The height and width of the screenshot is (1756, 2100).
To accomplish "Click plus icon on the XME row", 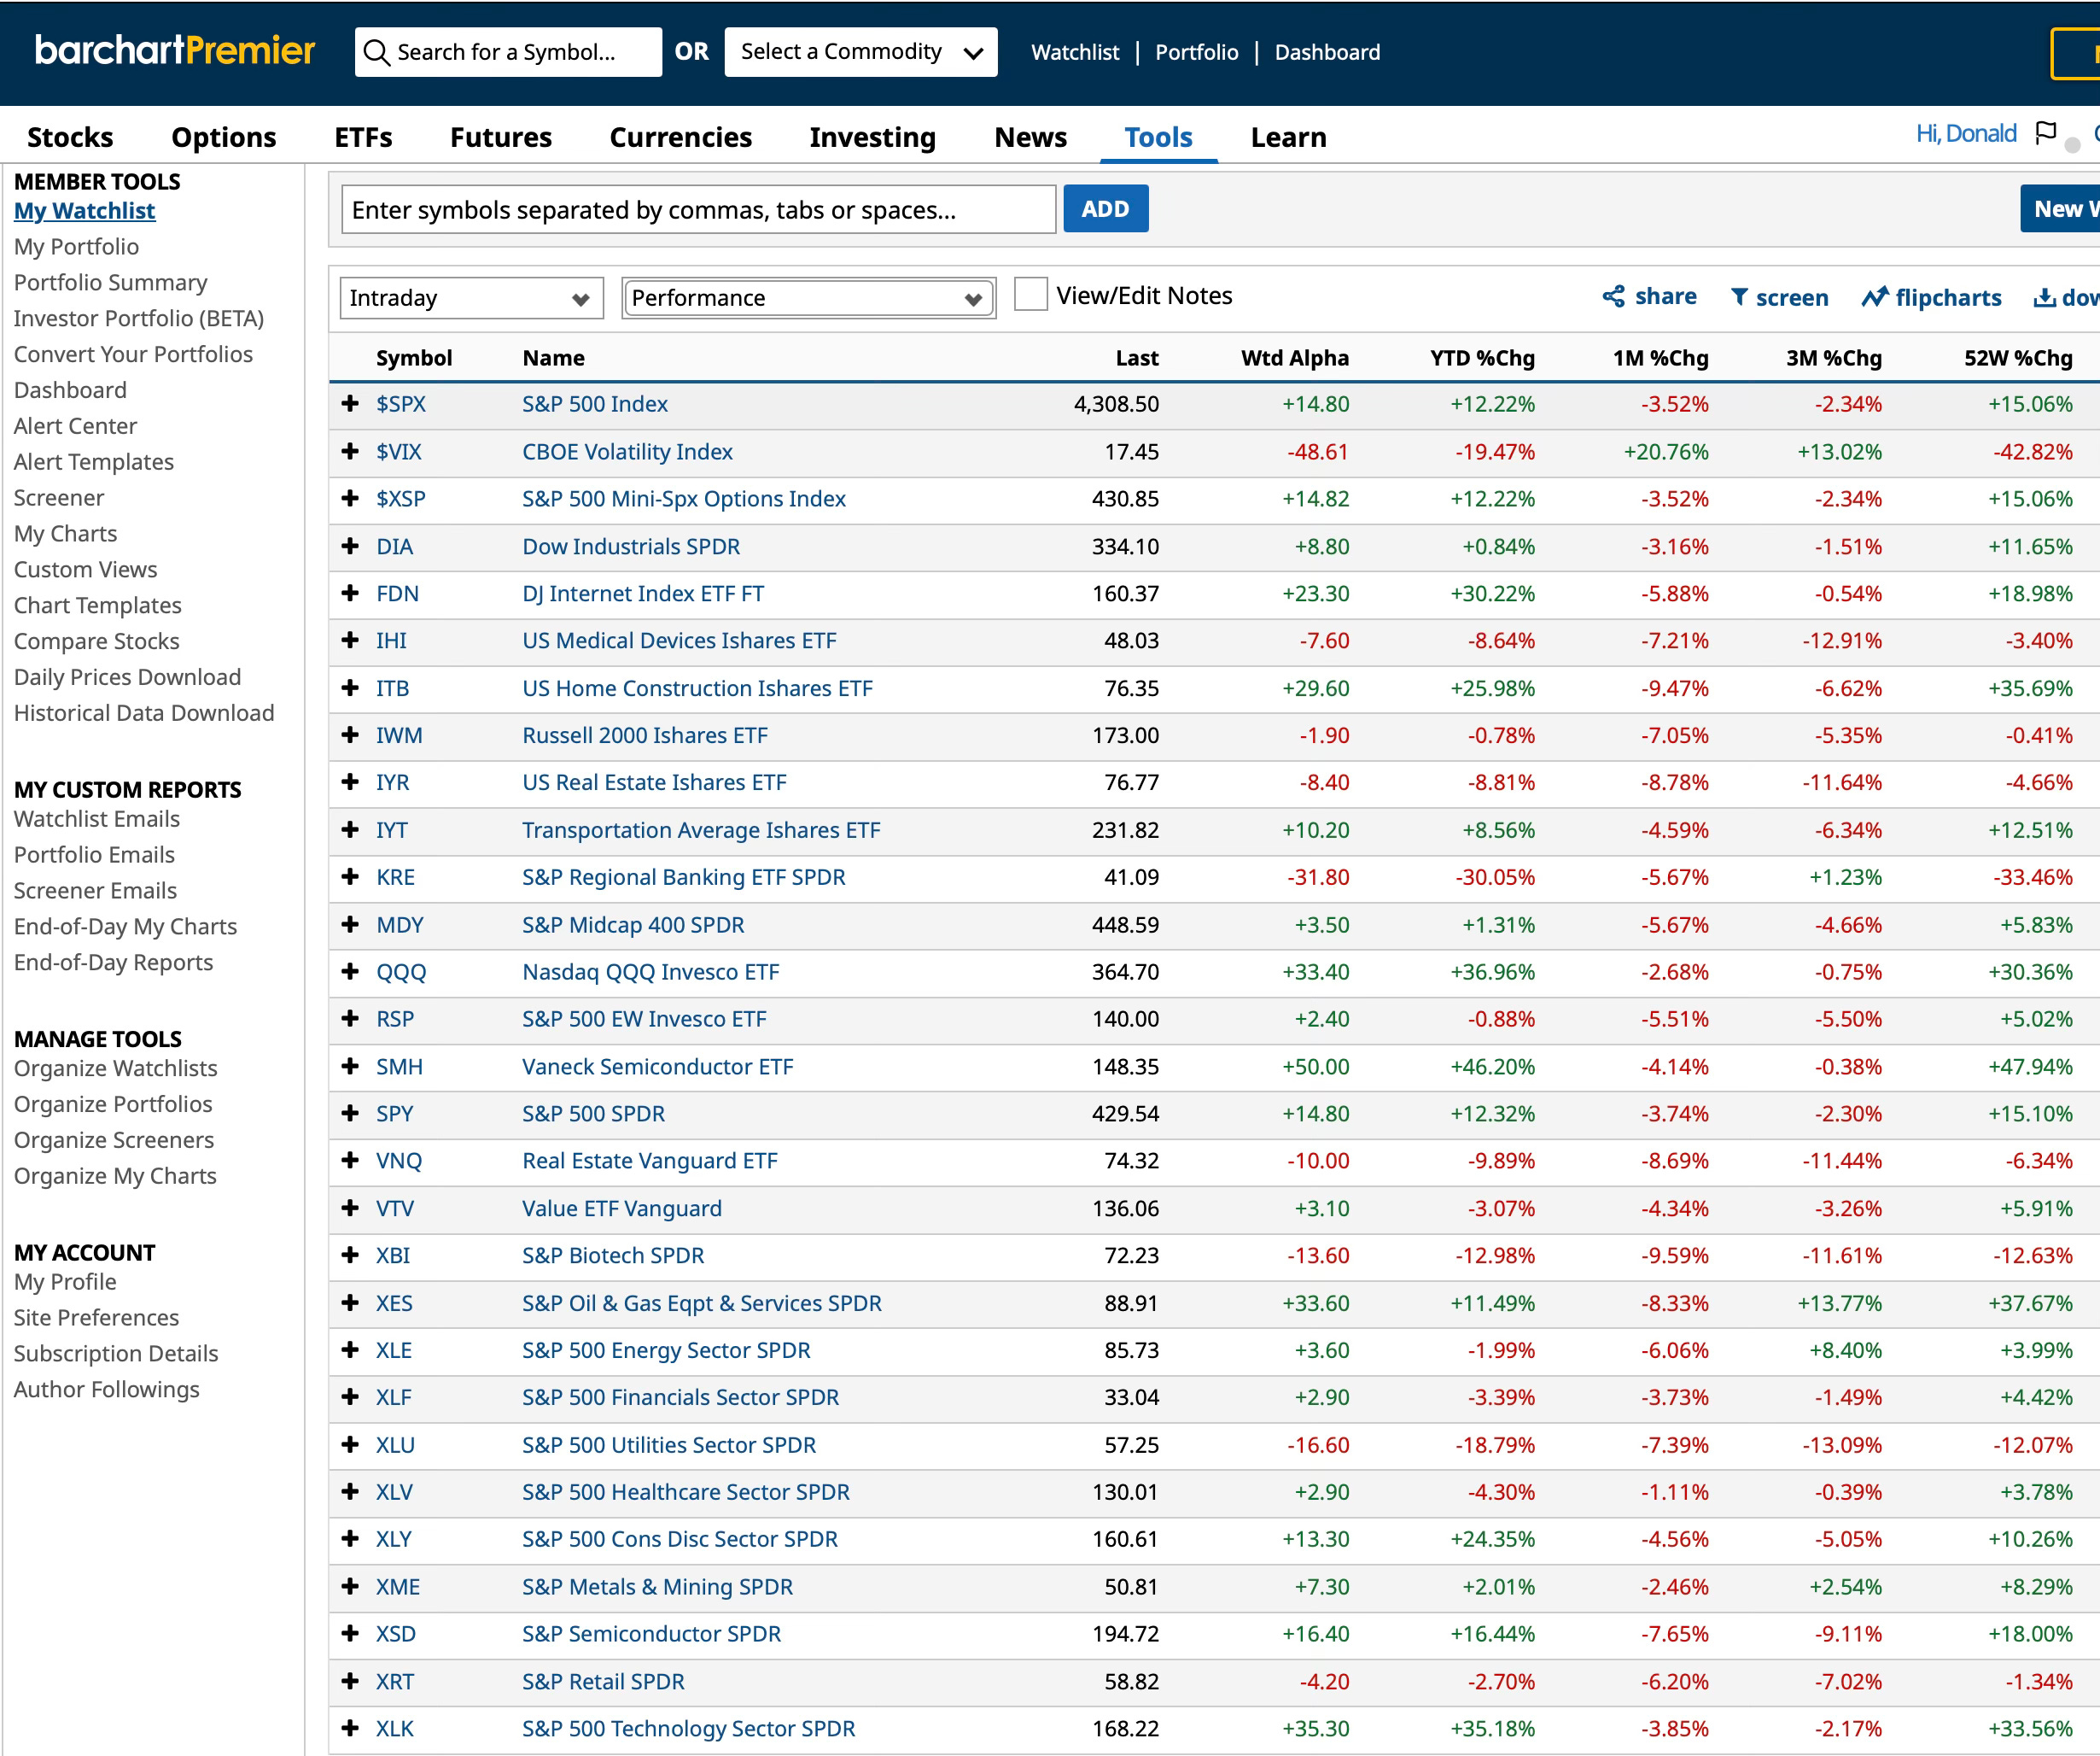I will (x=350, y=1587).
